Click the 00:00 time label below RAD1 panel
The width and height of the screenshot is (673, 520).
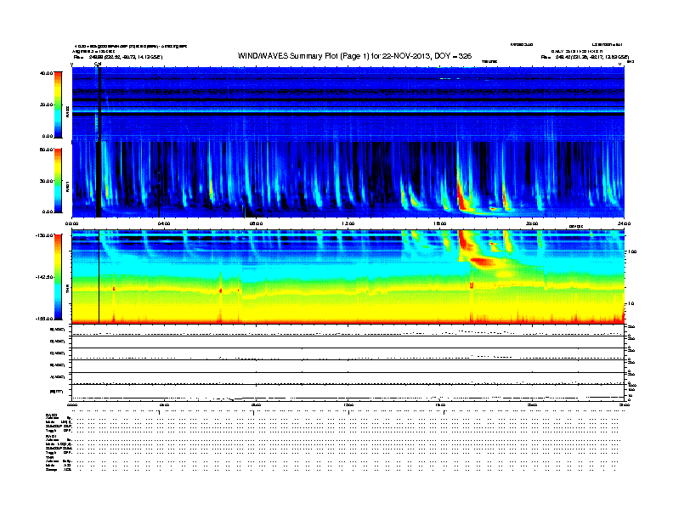click(71, 223)
